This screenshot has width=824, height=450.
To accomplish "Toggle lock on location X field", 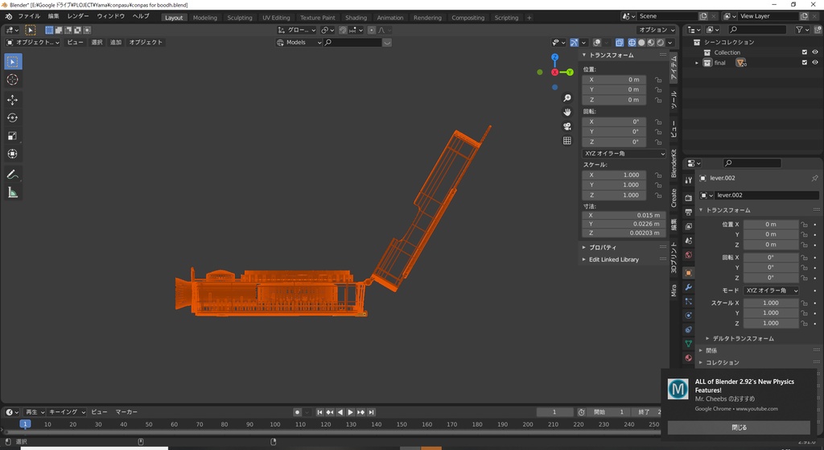I will [658, 80].
